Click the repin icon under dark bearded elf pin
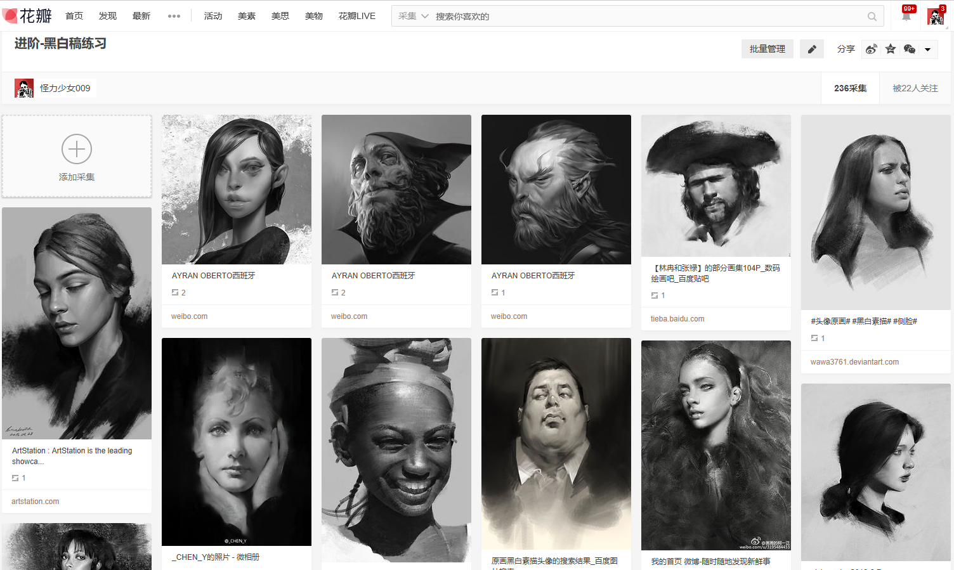This screenshot has height=570, width=954. (495, 292)
